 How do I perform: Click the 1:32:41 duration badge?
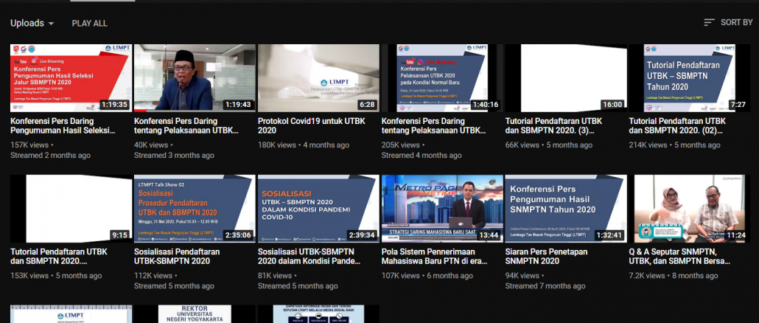click(609, 235)
